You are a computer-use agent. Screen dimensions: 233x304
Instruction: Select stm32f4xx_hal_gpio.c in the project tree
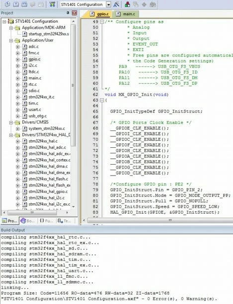coord(48,191)
